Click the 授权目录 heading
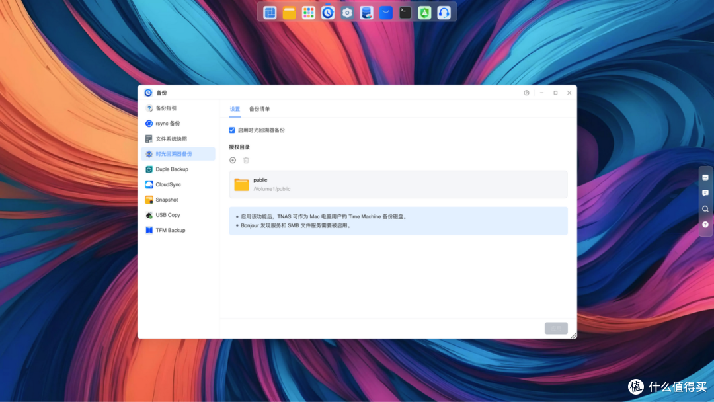The height and width of the screenshot is (402, 714). point(239,147)
